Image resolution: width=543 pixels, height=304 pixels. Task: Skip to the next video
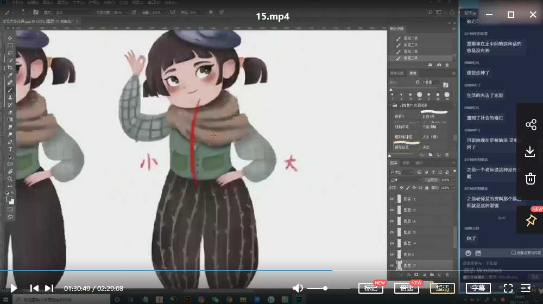point(49,288)
